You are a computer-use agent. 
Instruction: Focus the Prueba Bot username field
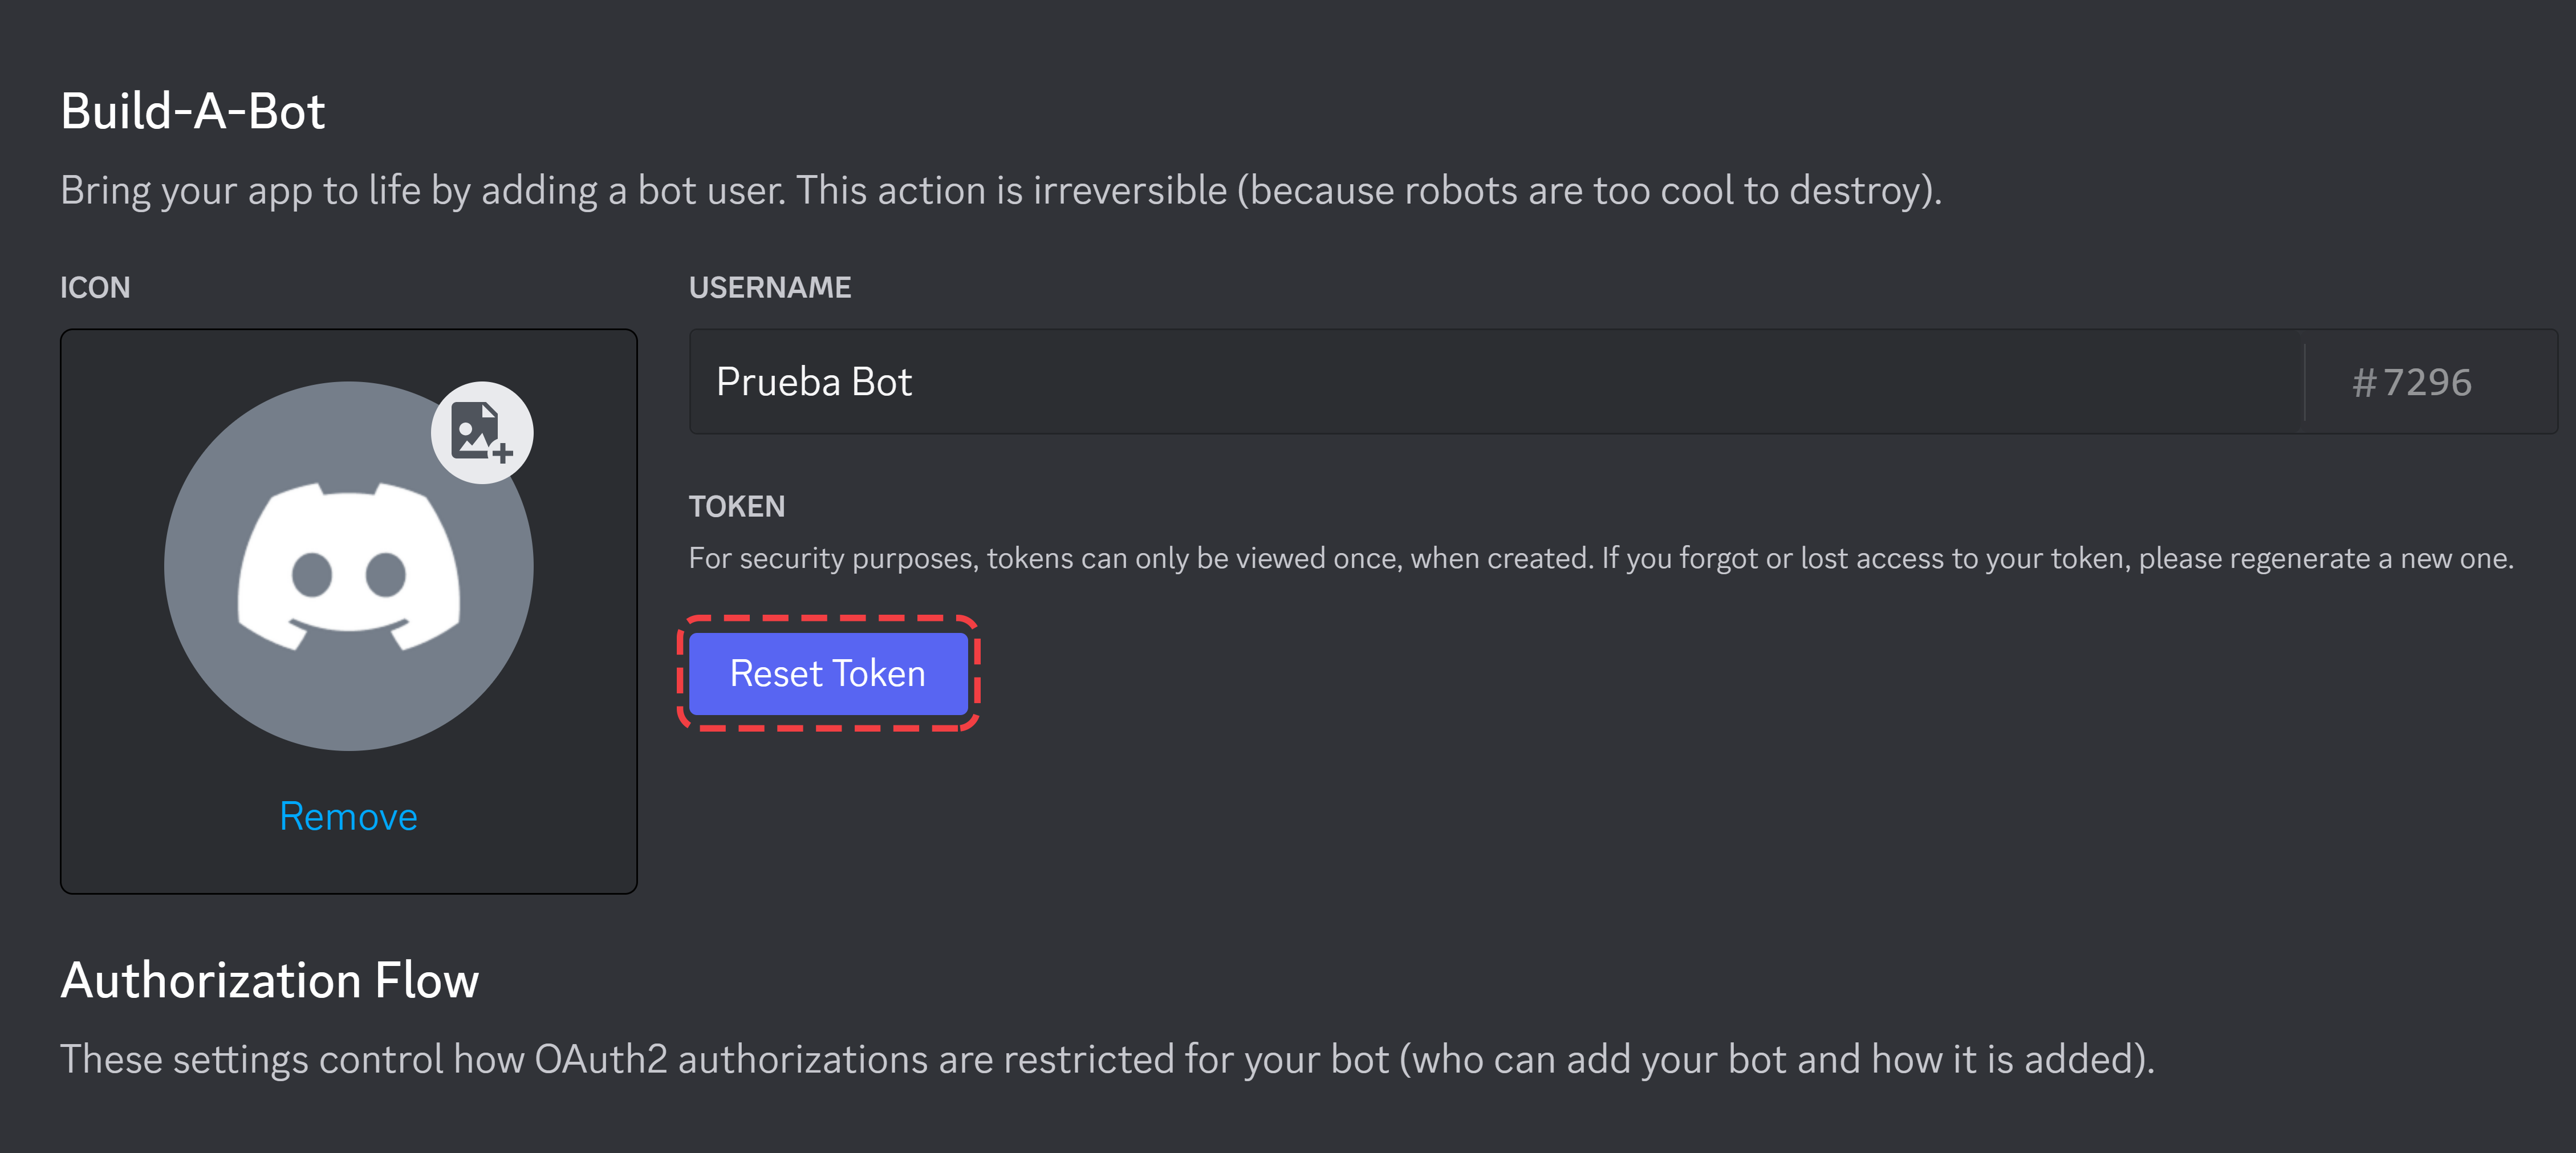pyautogui.click(x=1496, y=382)
